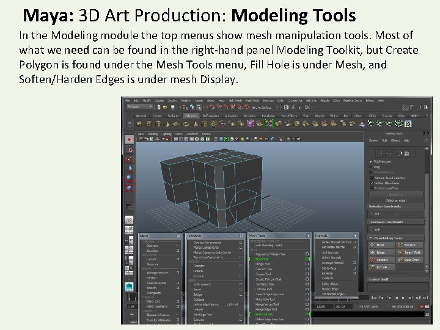The width and height of the screenshot is (440, 330).
Task: Tear off close box on Normals menu
Action: [x=355, y=236]
